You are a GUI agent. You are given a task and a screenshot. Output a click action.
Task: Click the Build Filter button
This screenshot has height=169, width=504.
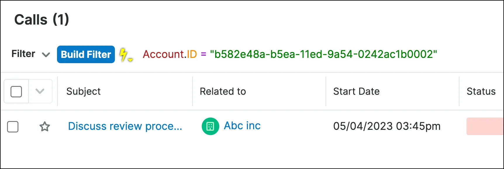86,54
